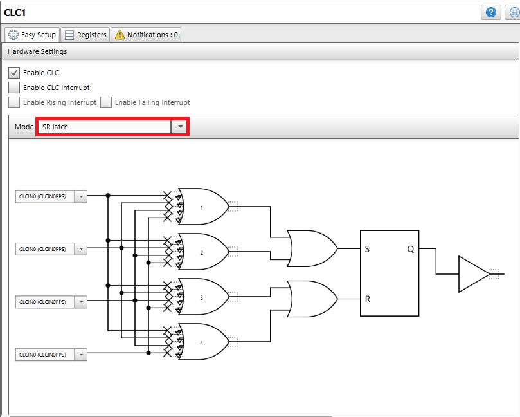Viewport: 520px width, 417px height.
Task: Expand the topmost CLCIN0 input source dropdown
Action: [81, 196]
